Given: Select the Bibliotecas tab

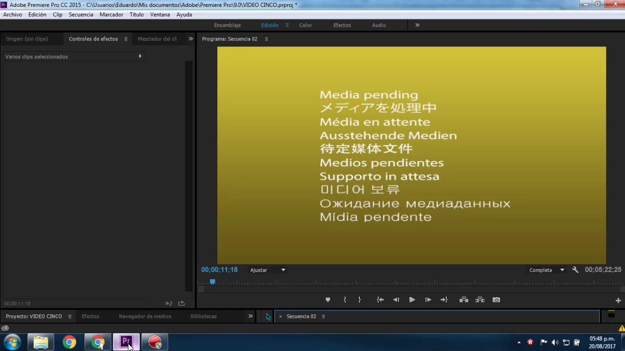Looking at the screenshot, I should [204, 316].
